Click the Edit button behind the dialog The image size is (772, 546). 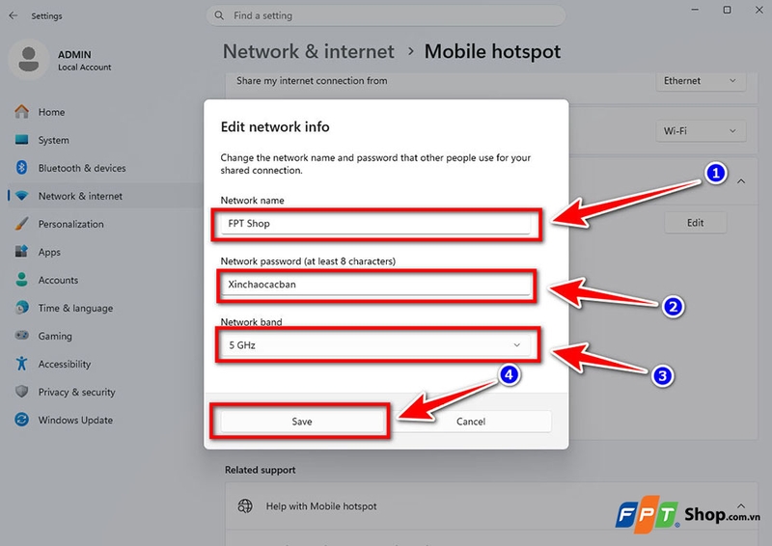click(695, 223)
